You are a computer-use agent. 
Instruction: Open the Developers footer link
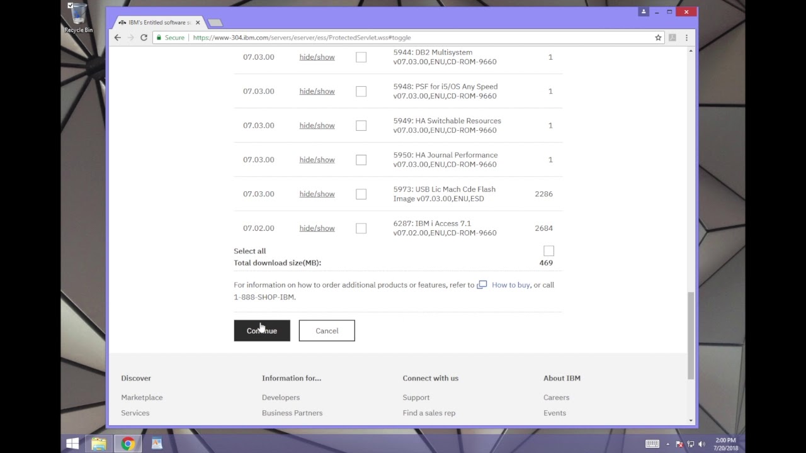pos(281,398)
